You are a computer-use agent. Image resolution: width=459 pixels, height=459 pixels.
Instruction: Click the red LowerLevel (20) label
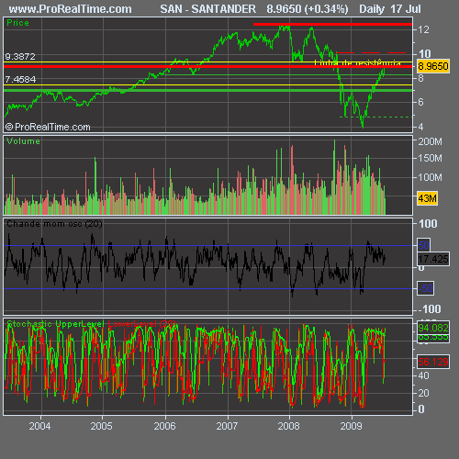tap(141, 324)
